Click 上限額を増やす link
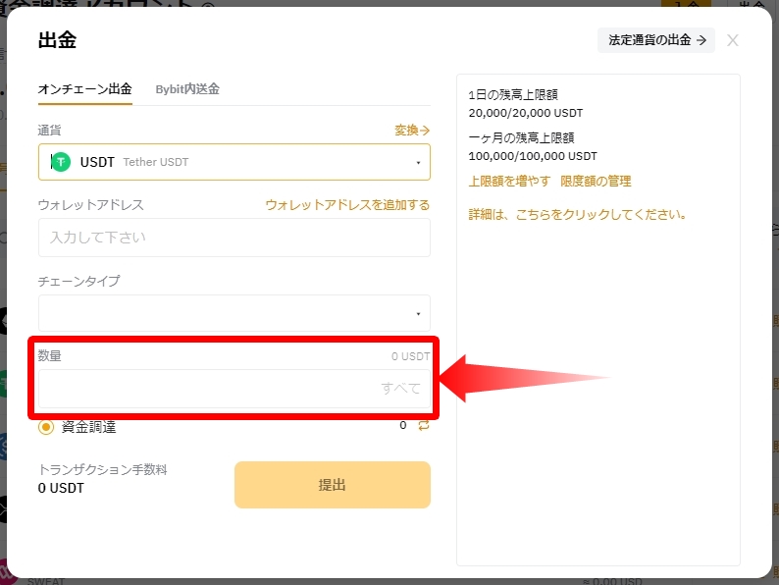 [509, 181]
